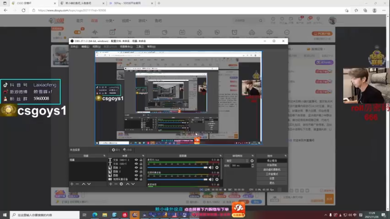Image resolution: width=390 pixels, height=219 pixels.
Task: Click the 退出 exit button in OBS
Action: click(x=272, y=183)
